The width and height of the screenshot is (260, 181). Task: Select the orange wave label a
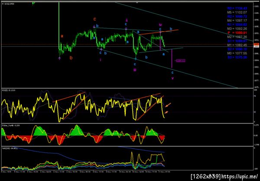click(62, 36)
